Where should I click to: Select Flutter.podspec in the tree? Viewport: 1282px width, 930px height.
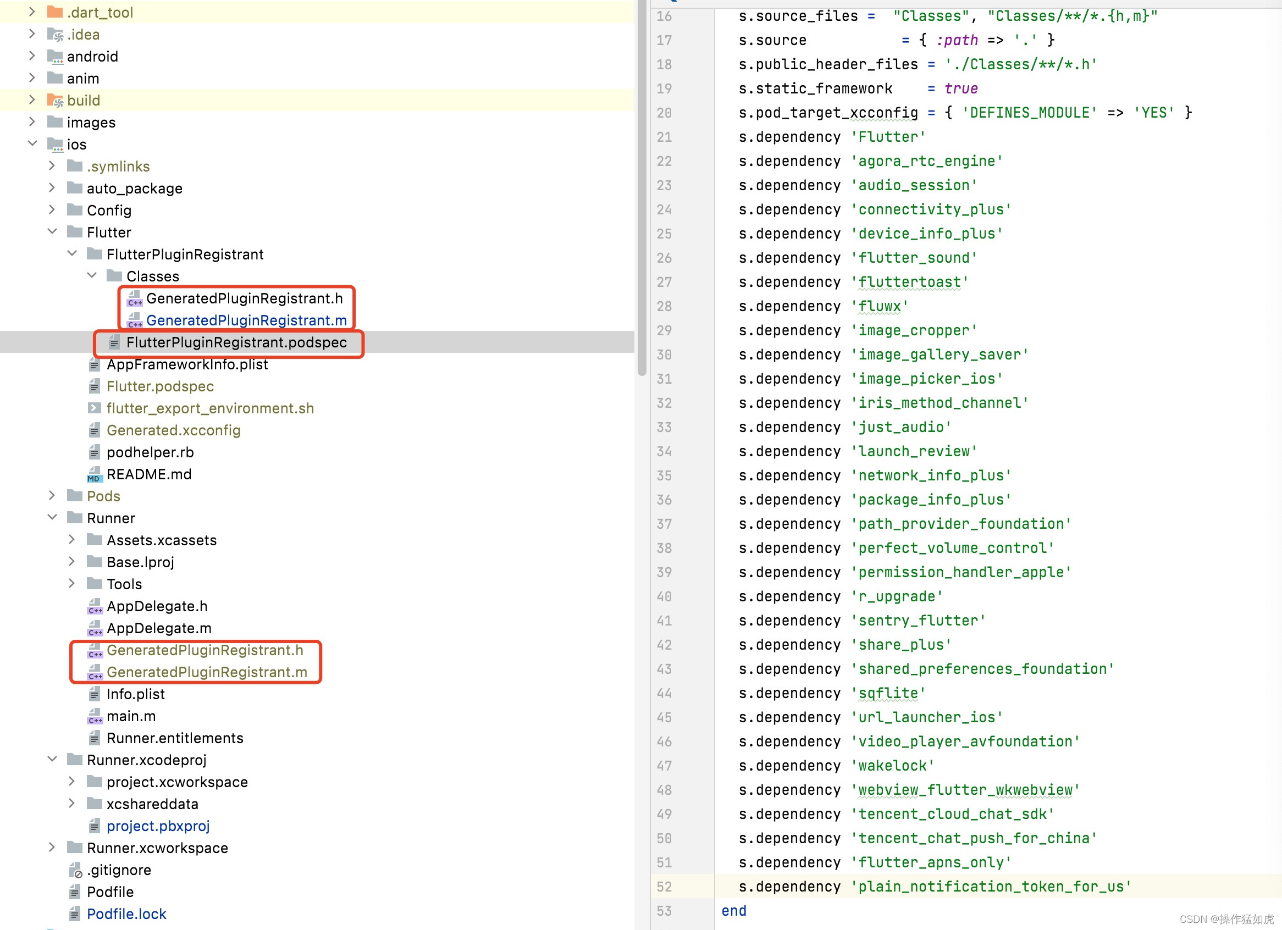point(160,386)
